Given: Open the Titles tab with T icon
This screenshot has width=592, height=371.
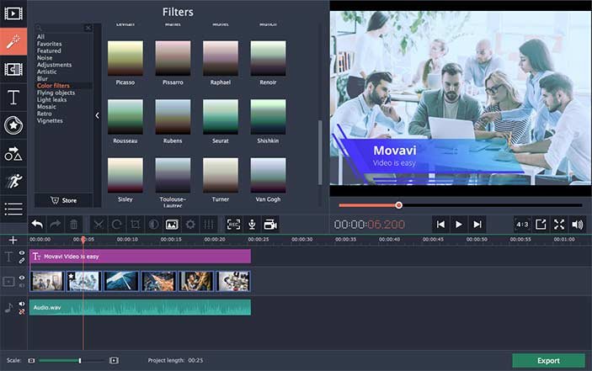Looking at the screenshot, I should (x=13, y=98).
